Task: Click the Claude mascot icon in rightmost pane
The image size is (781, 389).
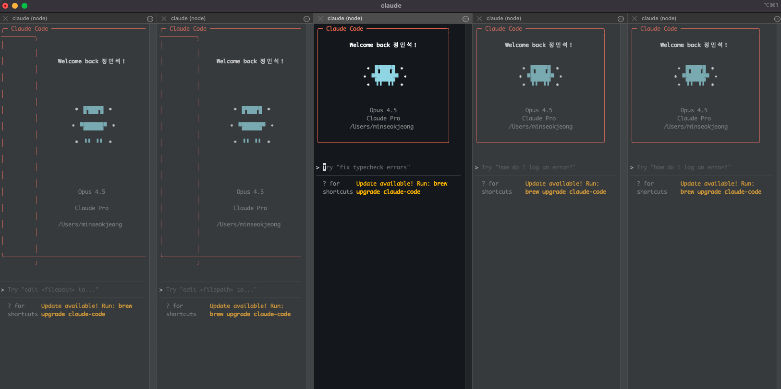Action: point(696,75)
